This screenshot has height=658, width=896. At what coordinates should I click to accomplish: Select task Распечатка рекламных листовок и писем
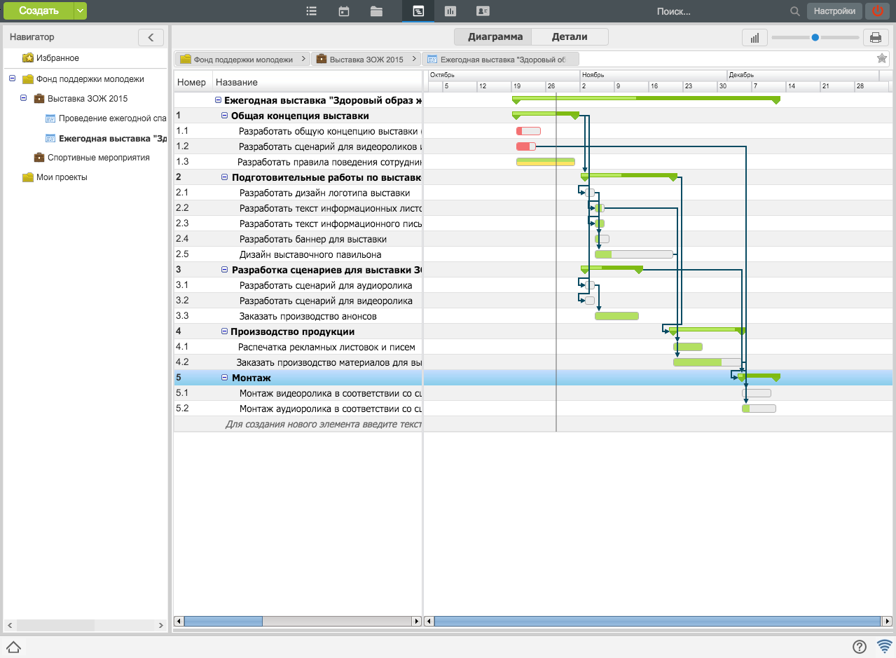[326, 347]
